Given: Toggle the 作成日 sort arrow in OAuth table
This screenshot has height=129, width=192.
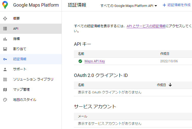Looking at the screenshot, I should tap(170, 85).
